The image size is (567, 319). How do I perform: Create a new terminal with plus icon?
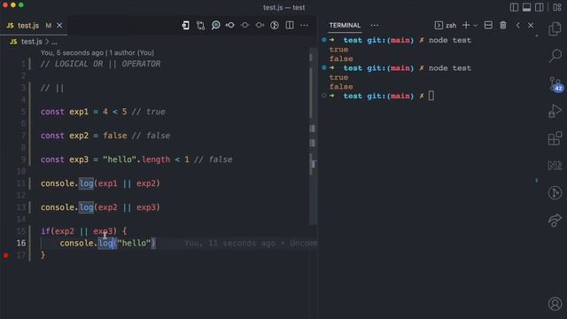coord(466,26)
